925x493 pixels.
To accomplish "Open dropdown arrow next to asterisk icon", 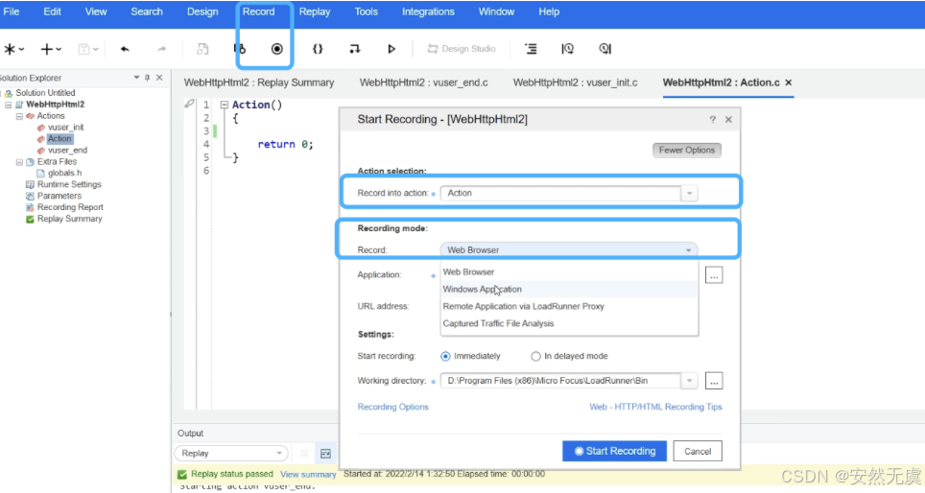I will [22, 50].
